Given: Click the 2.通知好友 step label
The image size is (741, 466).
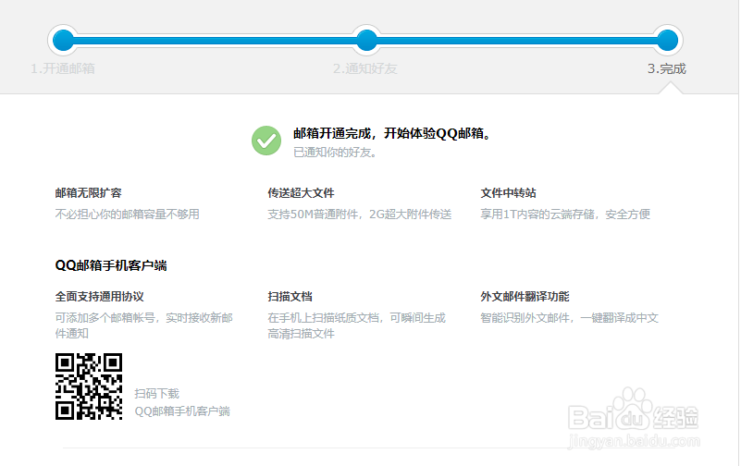Looking at the screenshot, I should [x=364, y=69].
